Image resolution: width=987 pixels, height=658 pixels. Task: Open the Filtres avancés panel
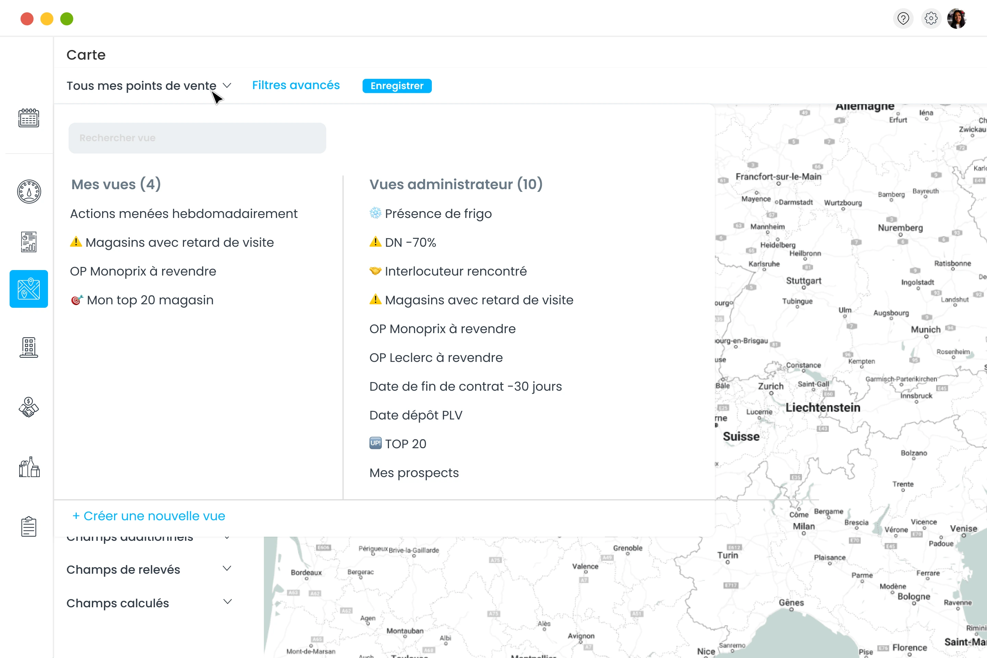(x=296, y=85)
